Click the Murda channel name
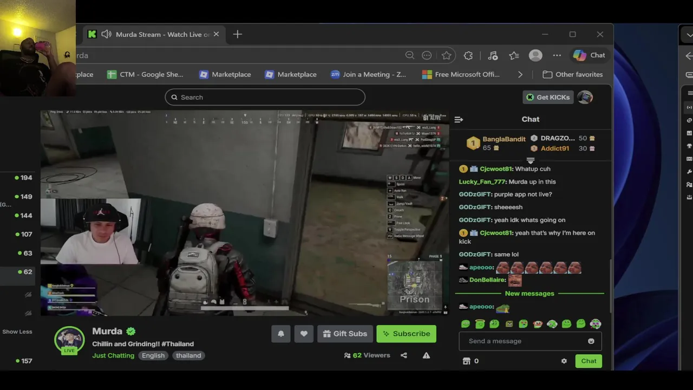The width and height of the screenshot is (693, 390). (x=107, y=331)
